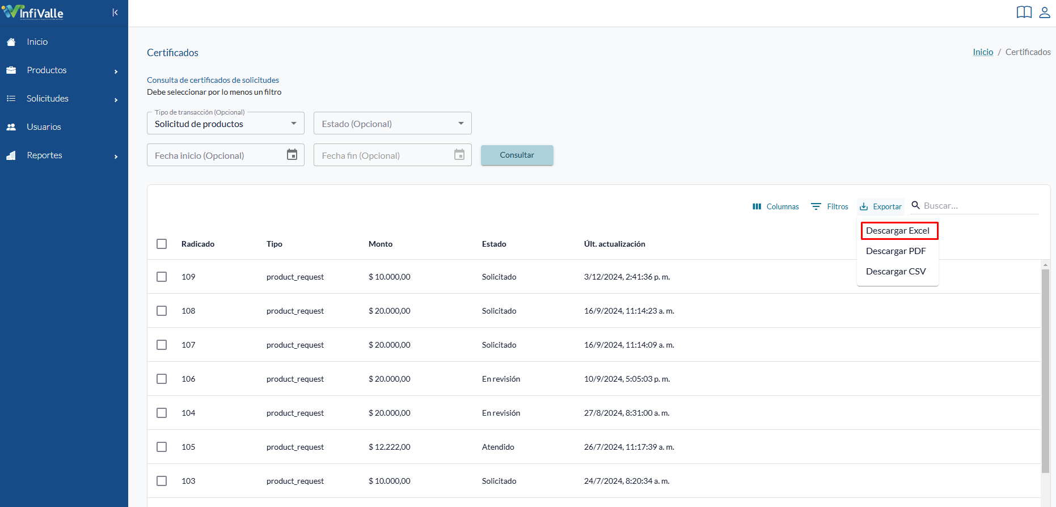Open the manual book icon in header
The width and height of the screenshot is (1056, 507).
(x=1024, y=12)
